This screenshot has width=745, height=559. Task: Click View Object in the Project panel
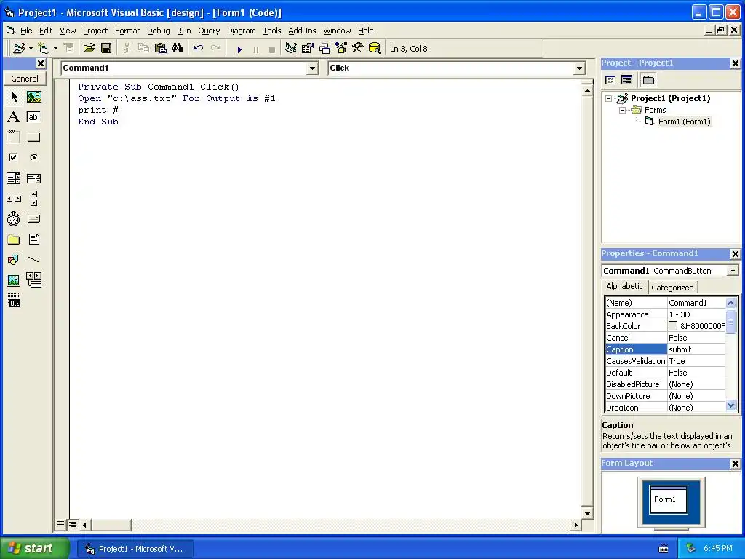coord(626,80)
